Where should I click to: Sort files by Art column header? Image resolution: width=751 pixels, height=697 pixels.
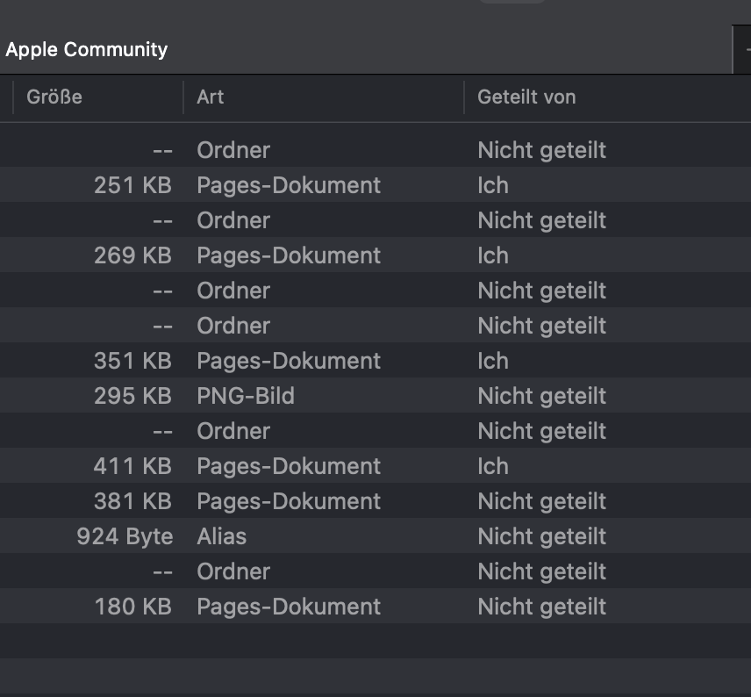click(x=211, y=97)
